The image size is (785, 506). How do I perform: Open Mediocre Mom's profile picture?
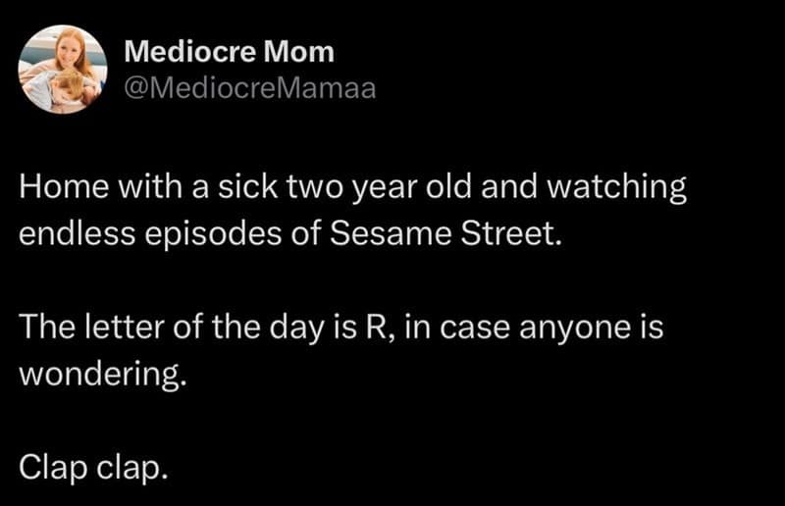(x=63, y=70)
